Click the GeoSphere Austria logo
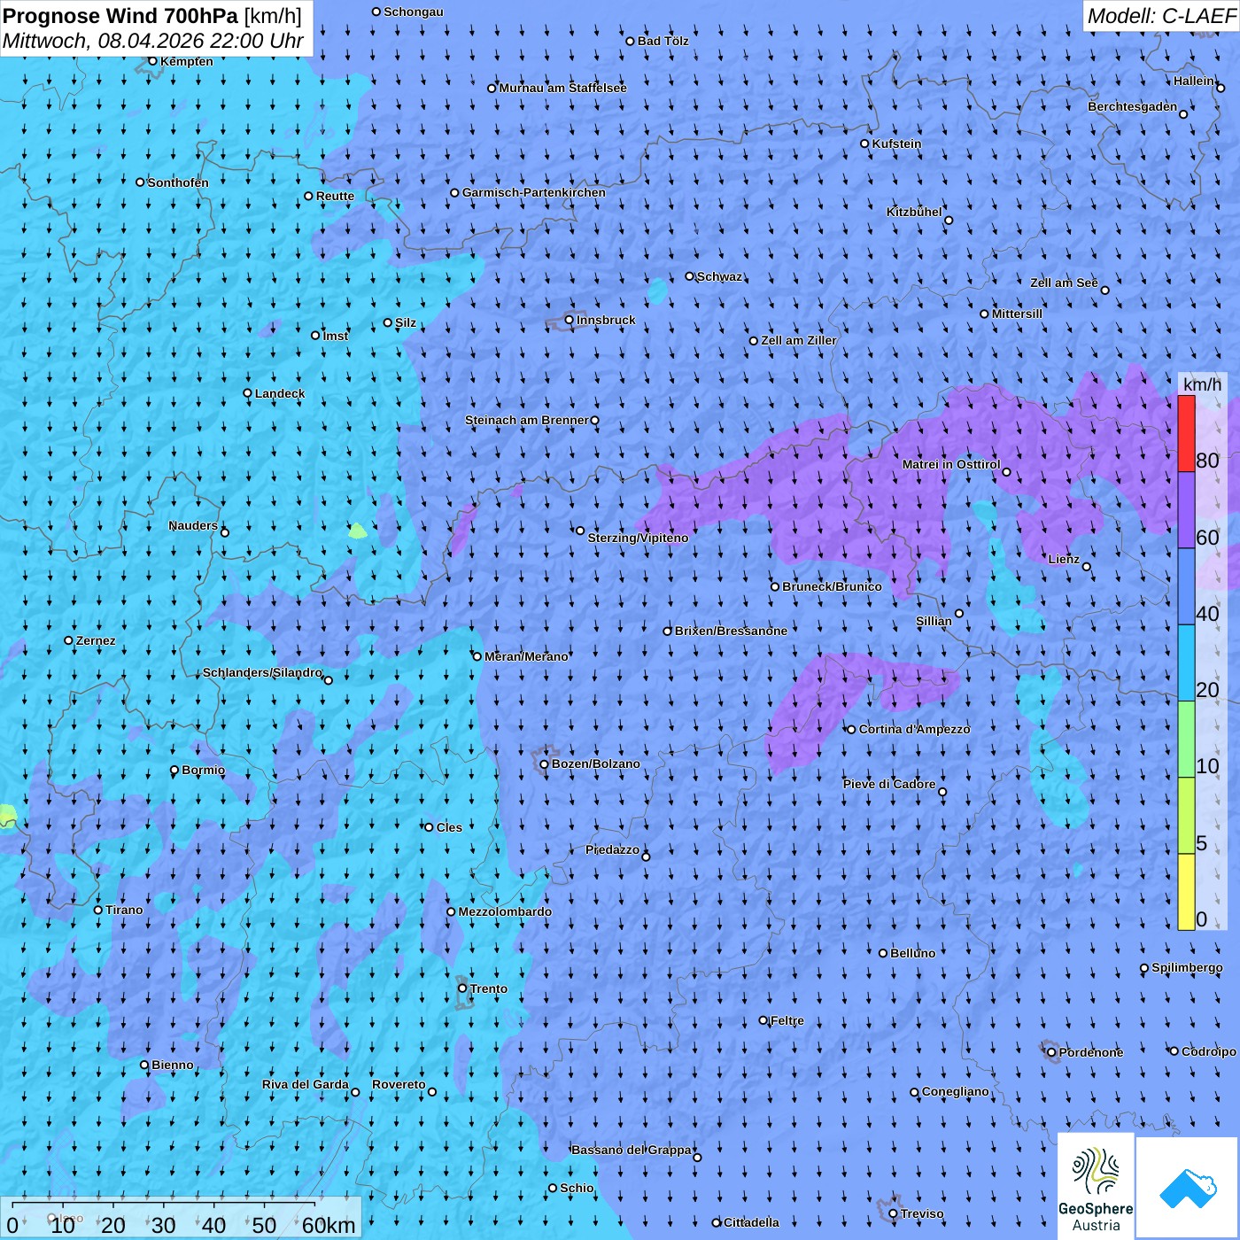Image resolution: width=1240 pixels, height=1240 pixels. click(x=1096, y=1186)
